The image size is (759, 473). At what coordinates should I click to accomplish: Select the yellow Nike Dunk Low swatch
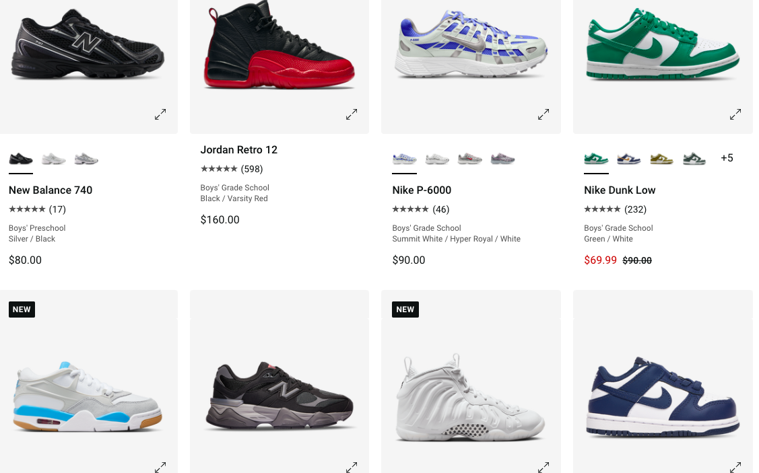pos(661,159)
